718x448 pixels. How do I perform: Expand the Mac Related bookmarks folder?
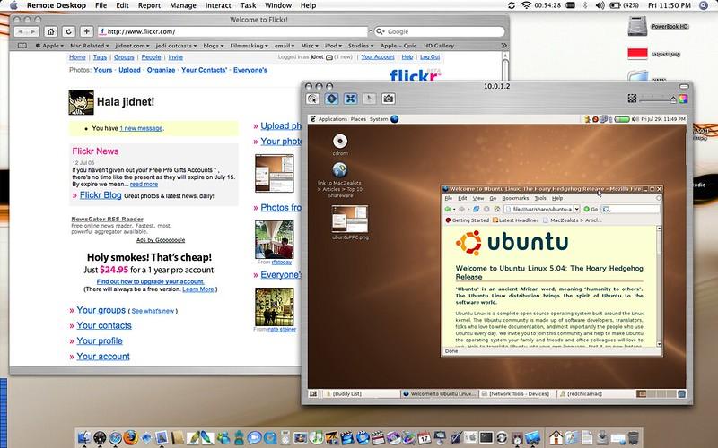pos(91,44)
